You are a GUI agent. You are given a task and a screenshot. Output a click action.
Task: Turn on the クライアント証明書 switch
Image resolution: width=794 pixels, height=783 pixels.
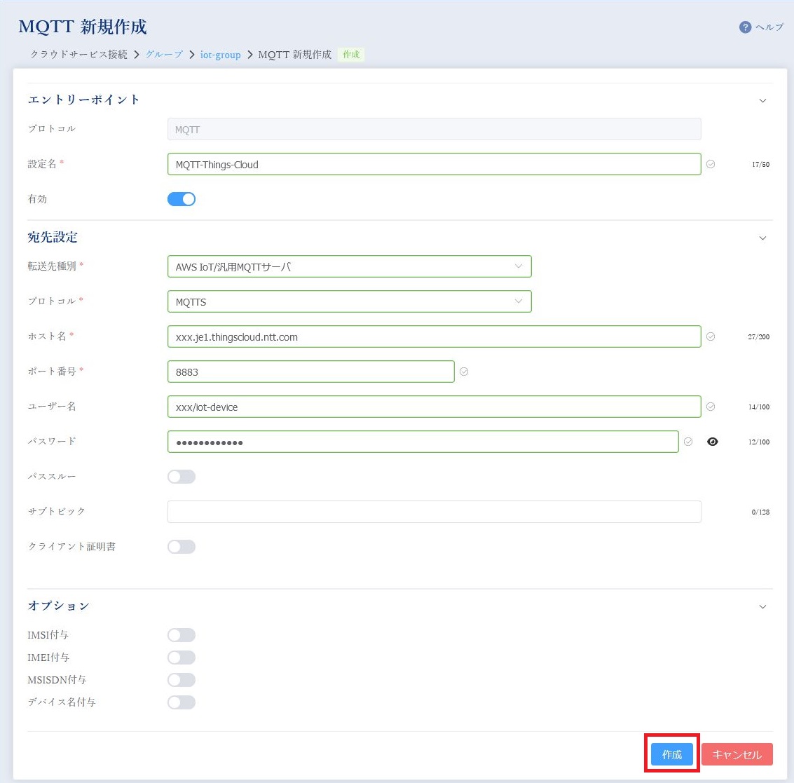(182, 547)
